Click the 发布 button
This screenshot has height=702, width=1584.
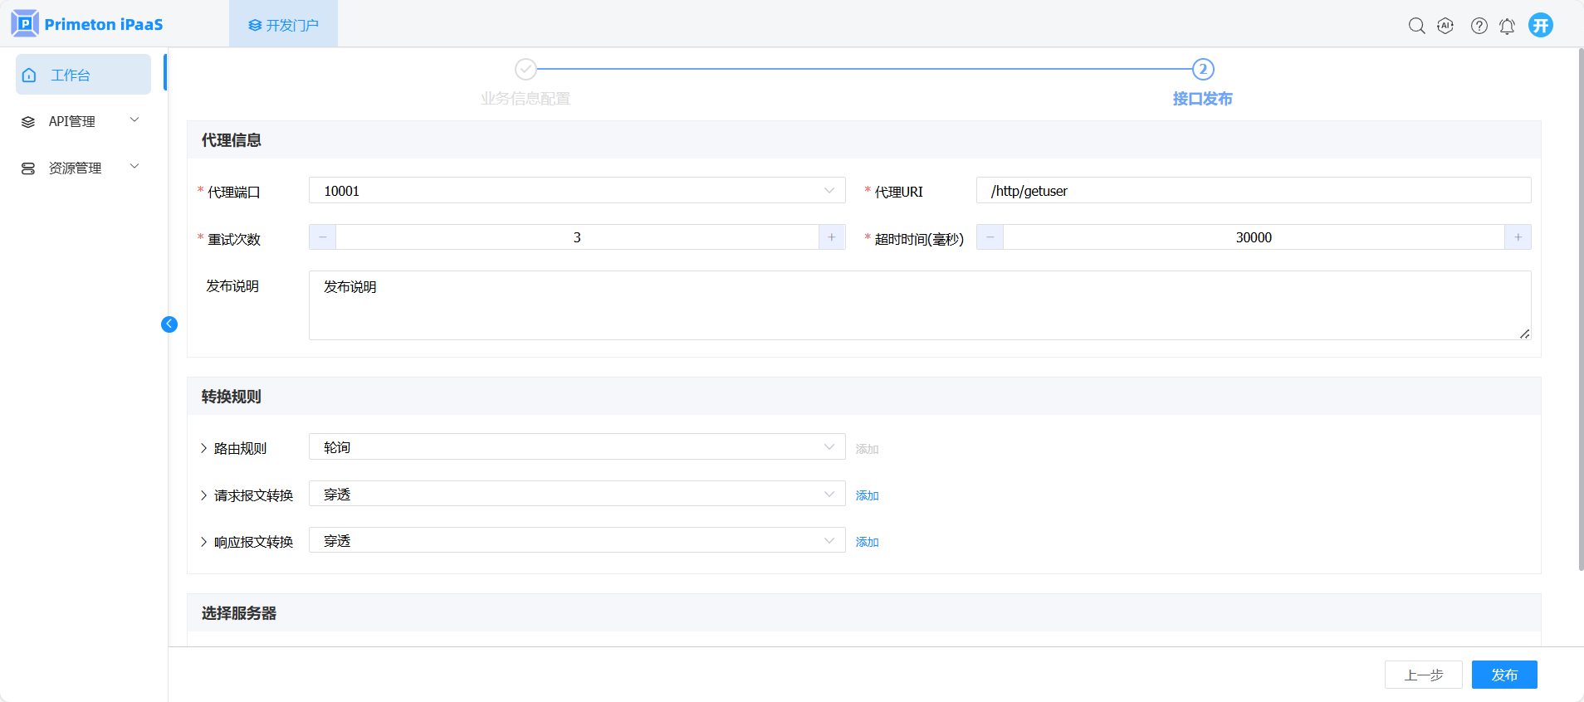point(1503,675)
